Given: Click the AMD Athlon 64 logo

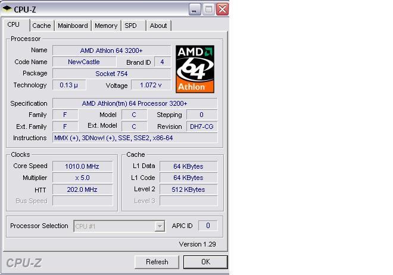Looking at the screenshot, I should pos(195,69).
